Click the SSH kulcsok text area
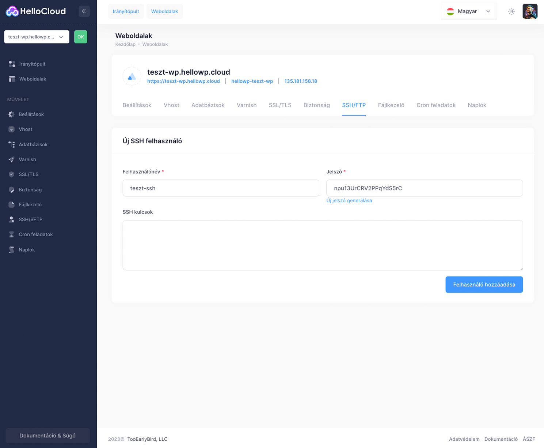 pyautogui.click(x=323, y=245)
